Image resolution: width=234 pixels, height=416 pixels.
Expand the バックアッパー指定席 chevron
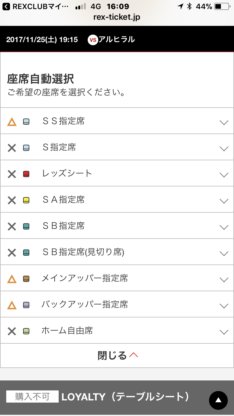(224, 306)
